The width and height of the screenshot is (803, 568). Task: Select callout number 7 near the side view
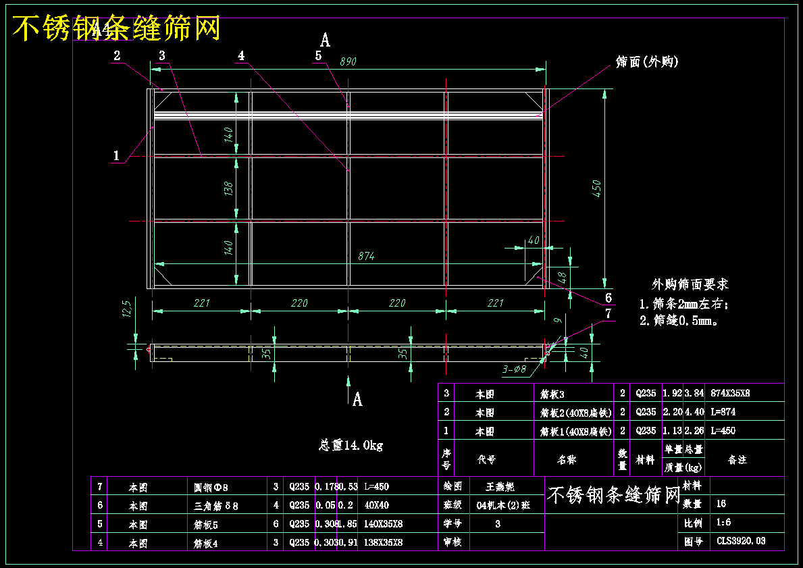click(608, 313)
